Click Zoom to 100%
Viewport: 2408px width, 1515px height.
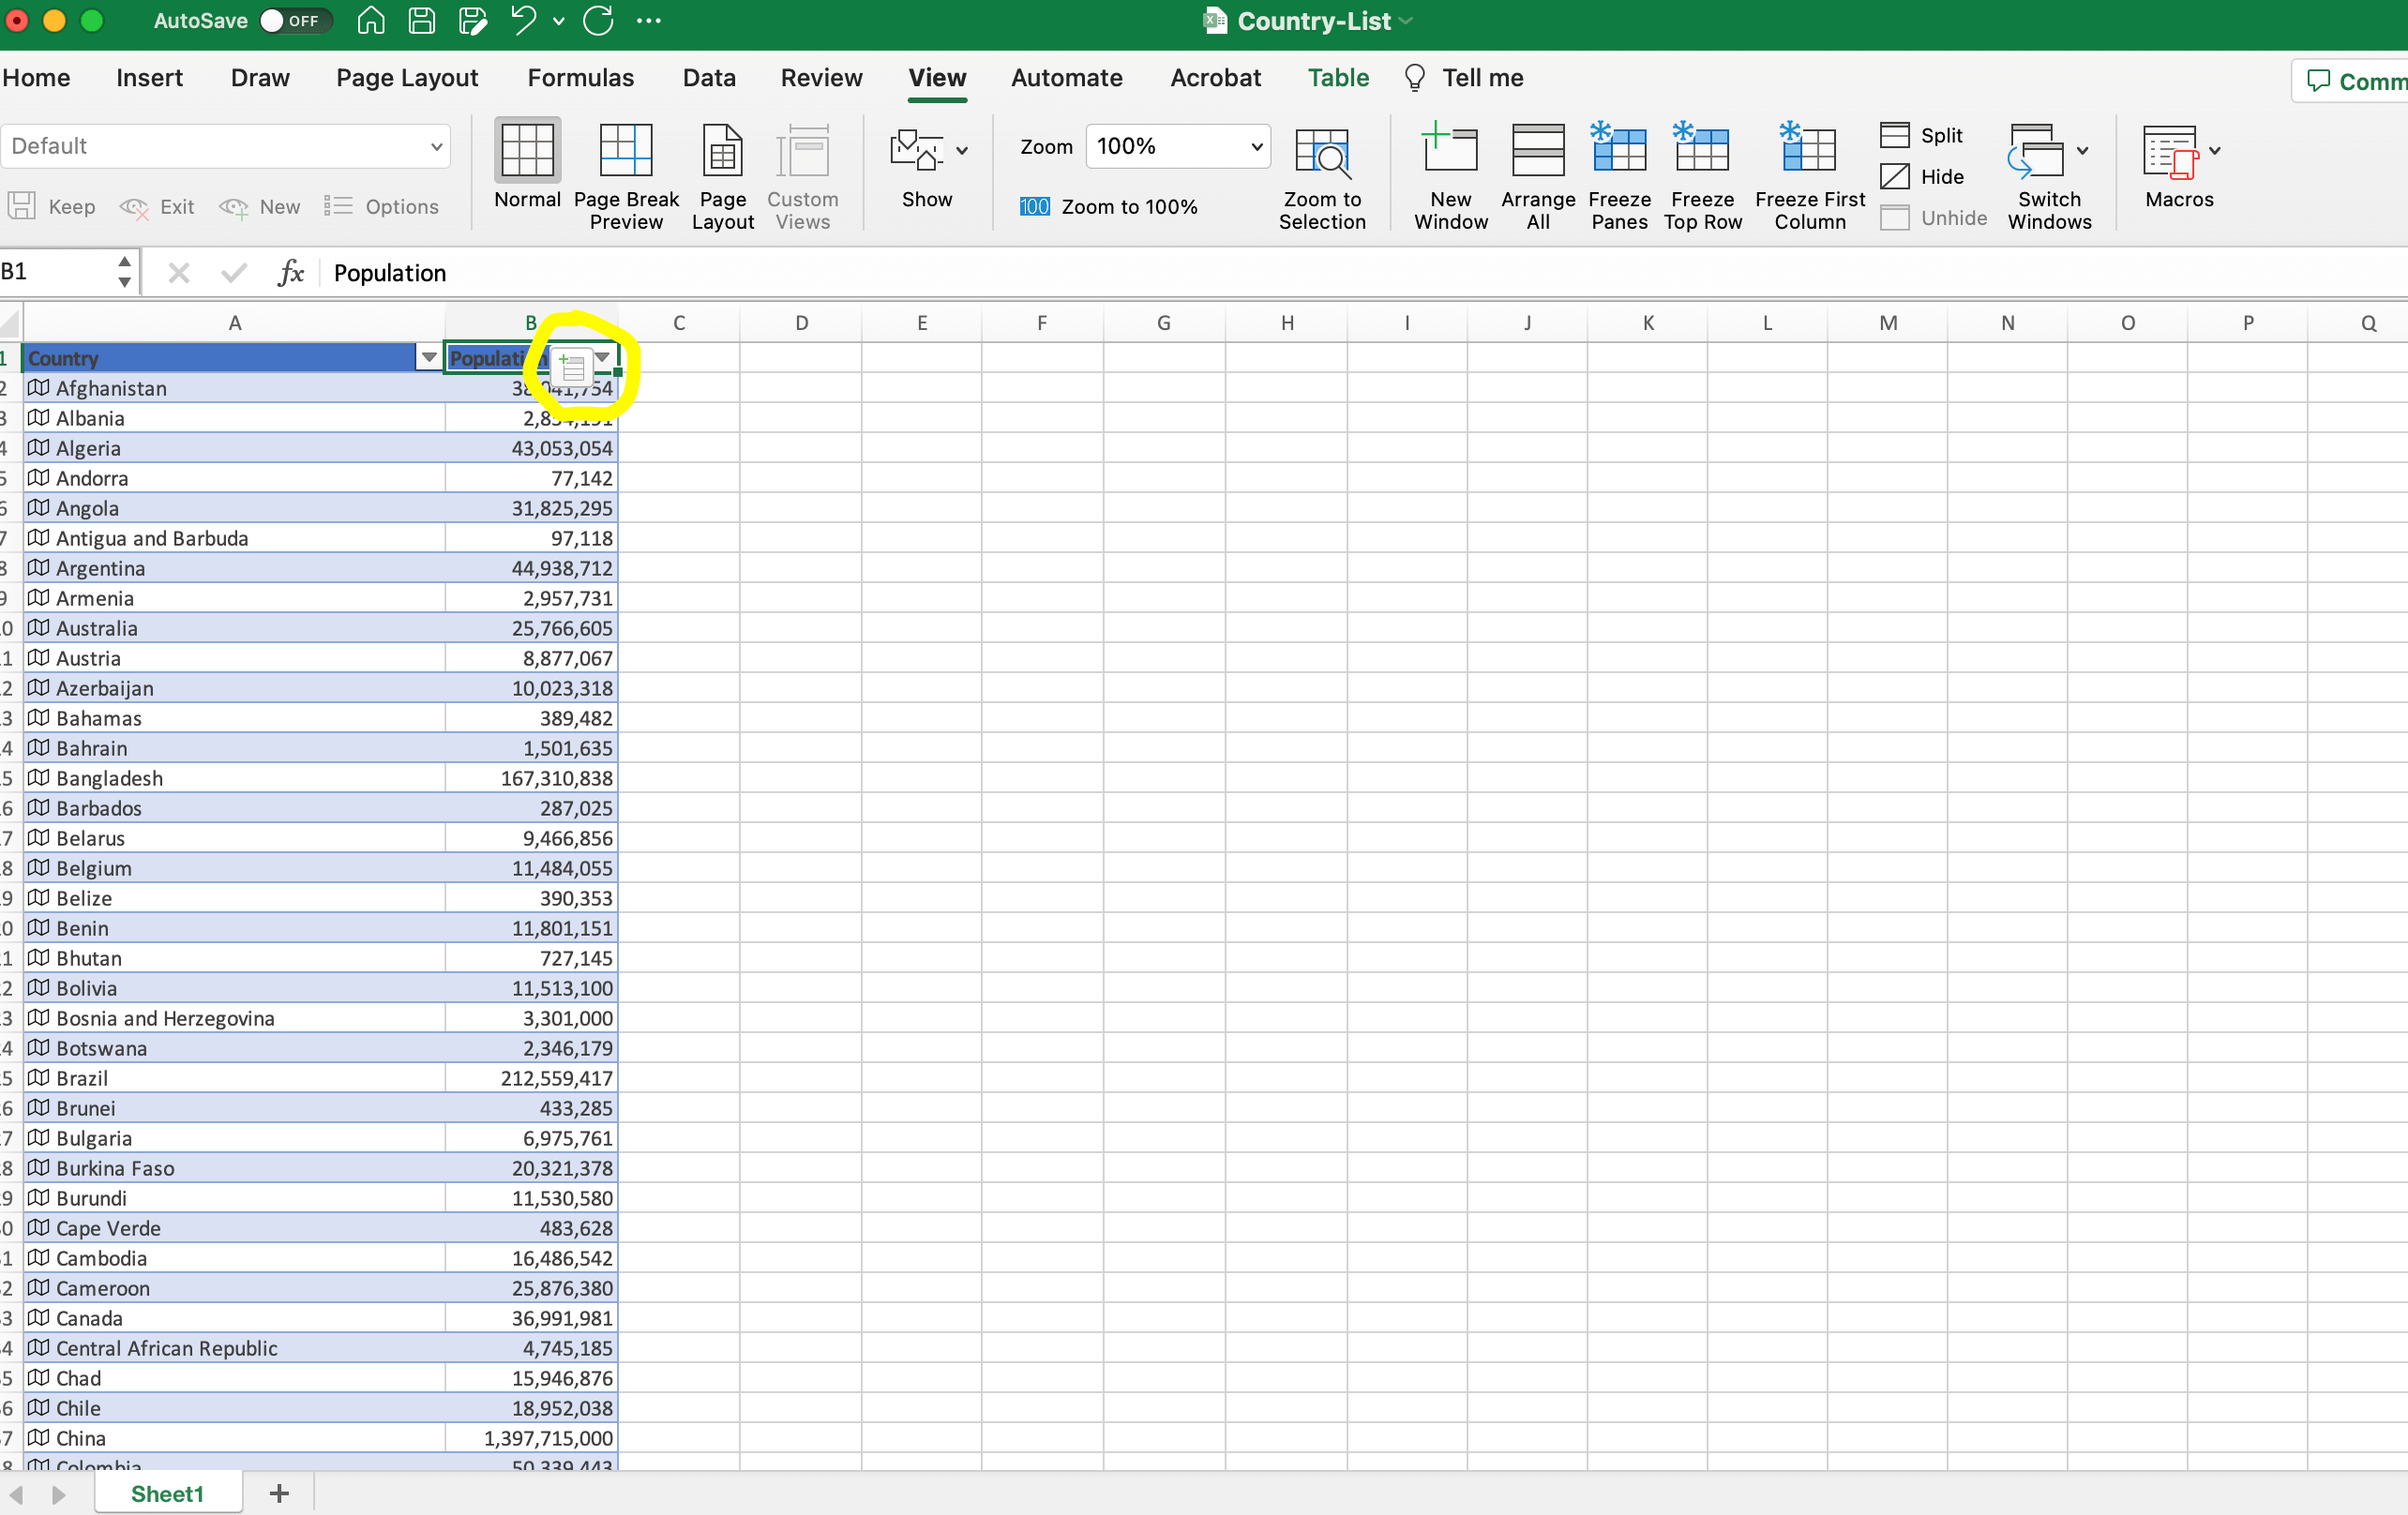(1110, 207)
